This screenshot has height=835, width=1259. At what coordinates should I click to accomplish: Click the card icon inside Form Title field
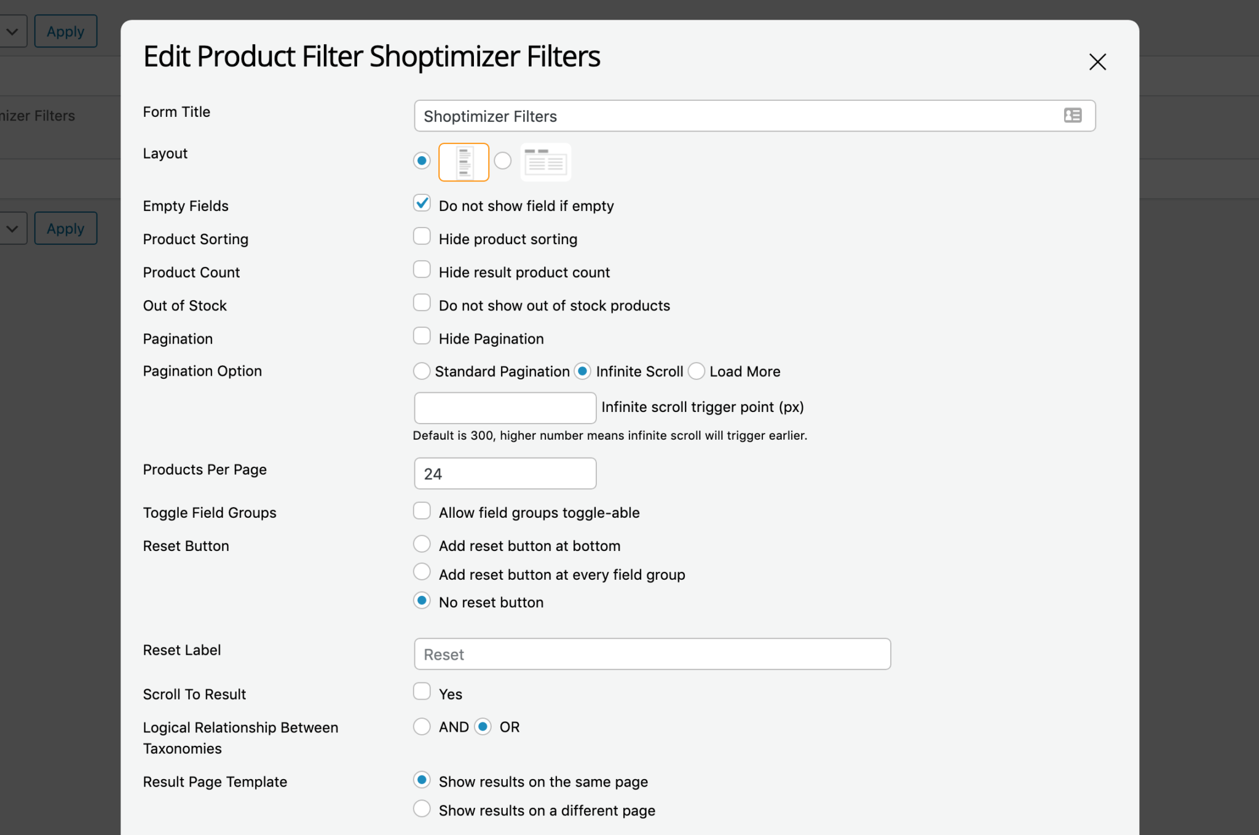click(1072, 116)
